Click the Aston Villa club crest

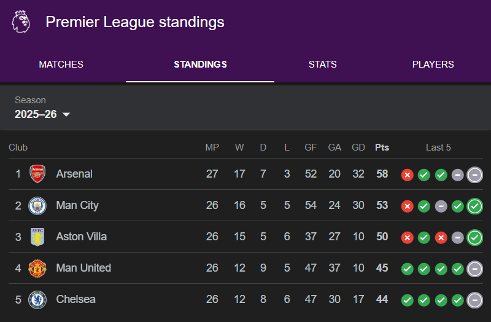pyautogui.click(x=37, y=237)
